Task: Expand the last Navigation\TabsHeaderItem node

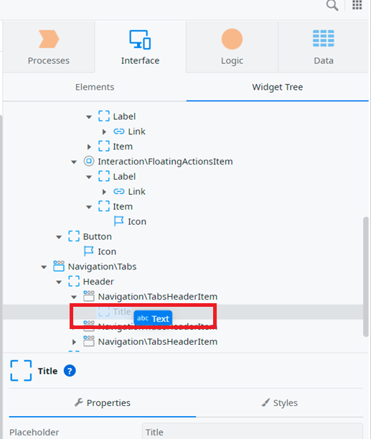Action: [x=74, y=342]
